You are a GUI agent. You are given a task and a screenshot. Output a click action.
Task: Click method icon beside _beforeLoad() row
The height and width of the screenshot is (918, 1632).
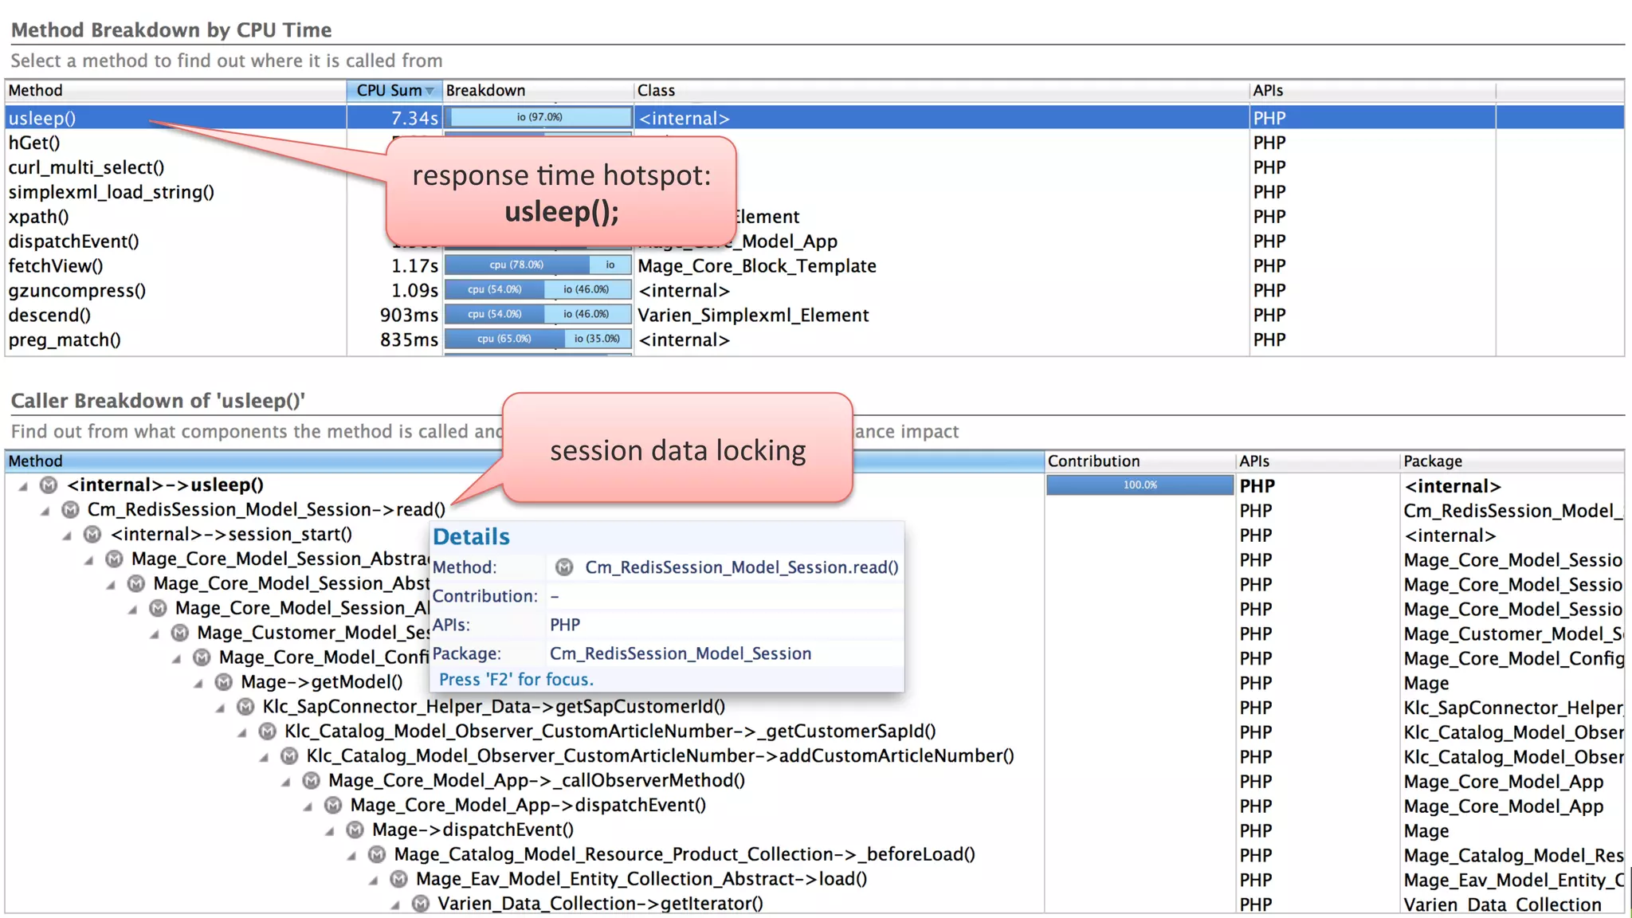coord(377,854)
